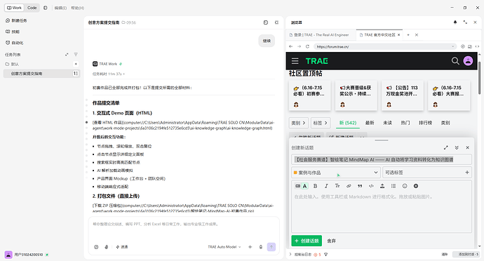Click the expand icon beside 任务列表

(x=67, y=54)
